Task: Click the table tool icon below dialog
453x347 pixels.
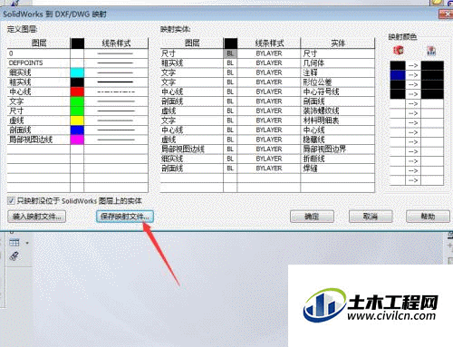Action: [14, 242]
